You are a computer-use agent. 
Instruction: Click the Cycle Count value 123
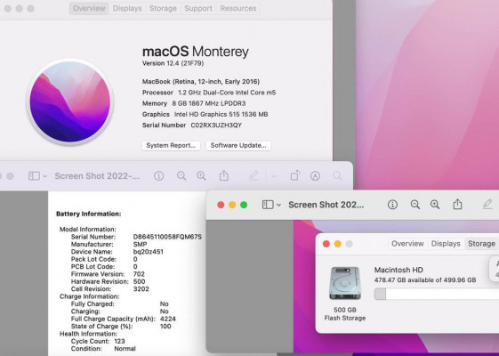(120, 341)
